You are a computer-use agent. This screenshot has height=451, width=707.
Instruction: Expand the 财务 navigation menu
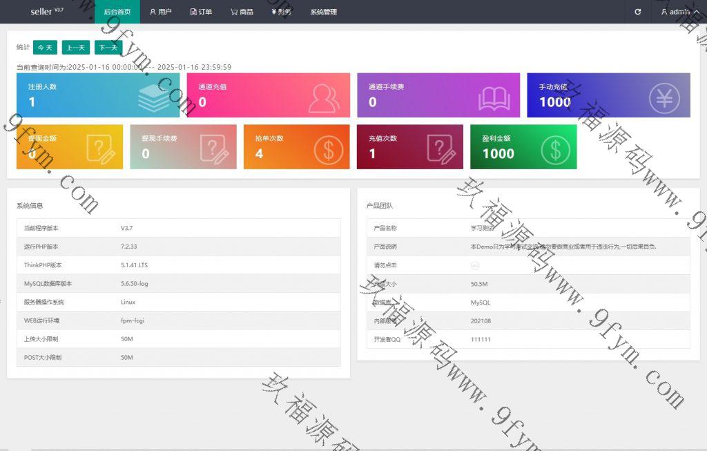point(282,12)
